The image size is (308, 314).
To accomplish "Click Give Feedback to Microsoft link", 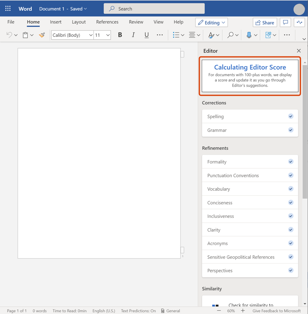I will [276, 311].
